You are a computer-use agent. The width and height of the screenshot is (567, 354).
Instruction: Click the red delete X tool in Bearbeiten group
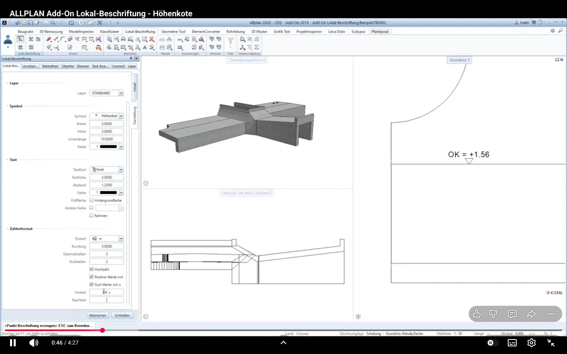coord(152,39)
